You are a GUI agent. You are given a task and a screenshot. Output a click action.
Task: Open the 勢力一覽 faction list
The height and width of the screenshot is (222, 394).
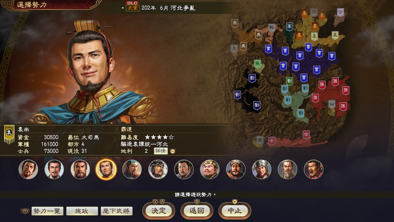click(47, 211)
